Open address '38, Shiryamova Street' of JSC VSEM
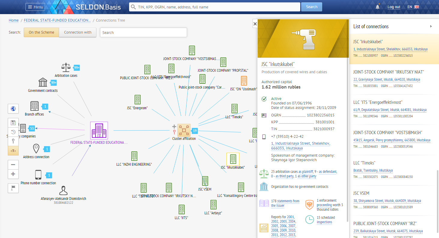 click(x=387, y=201)
